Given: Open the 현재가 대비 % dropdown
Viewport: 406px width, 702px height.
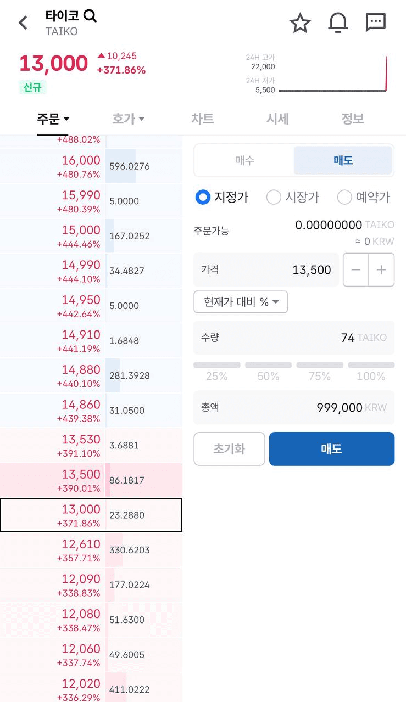Looking at the screenshot, I should [x=241, y=302].
